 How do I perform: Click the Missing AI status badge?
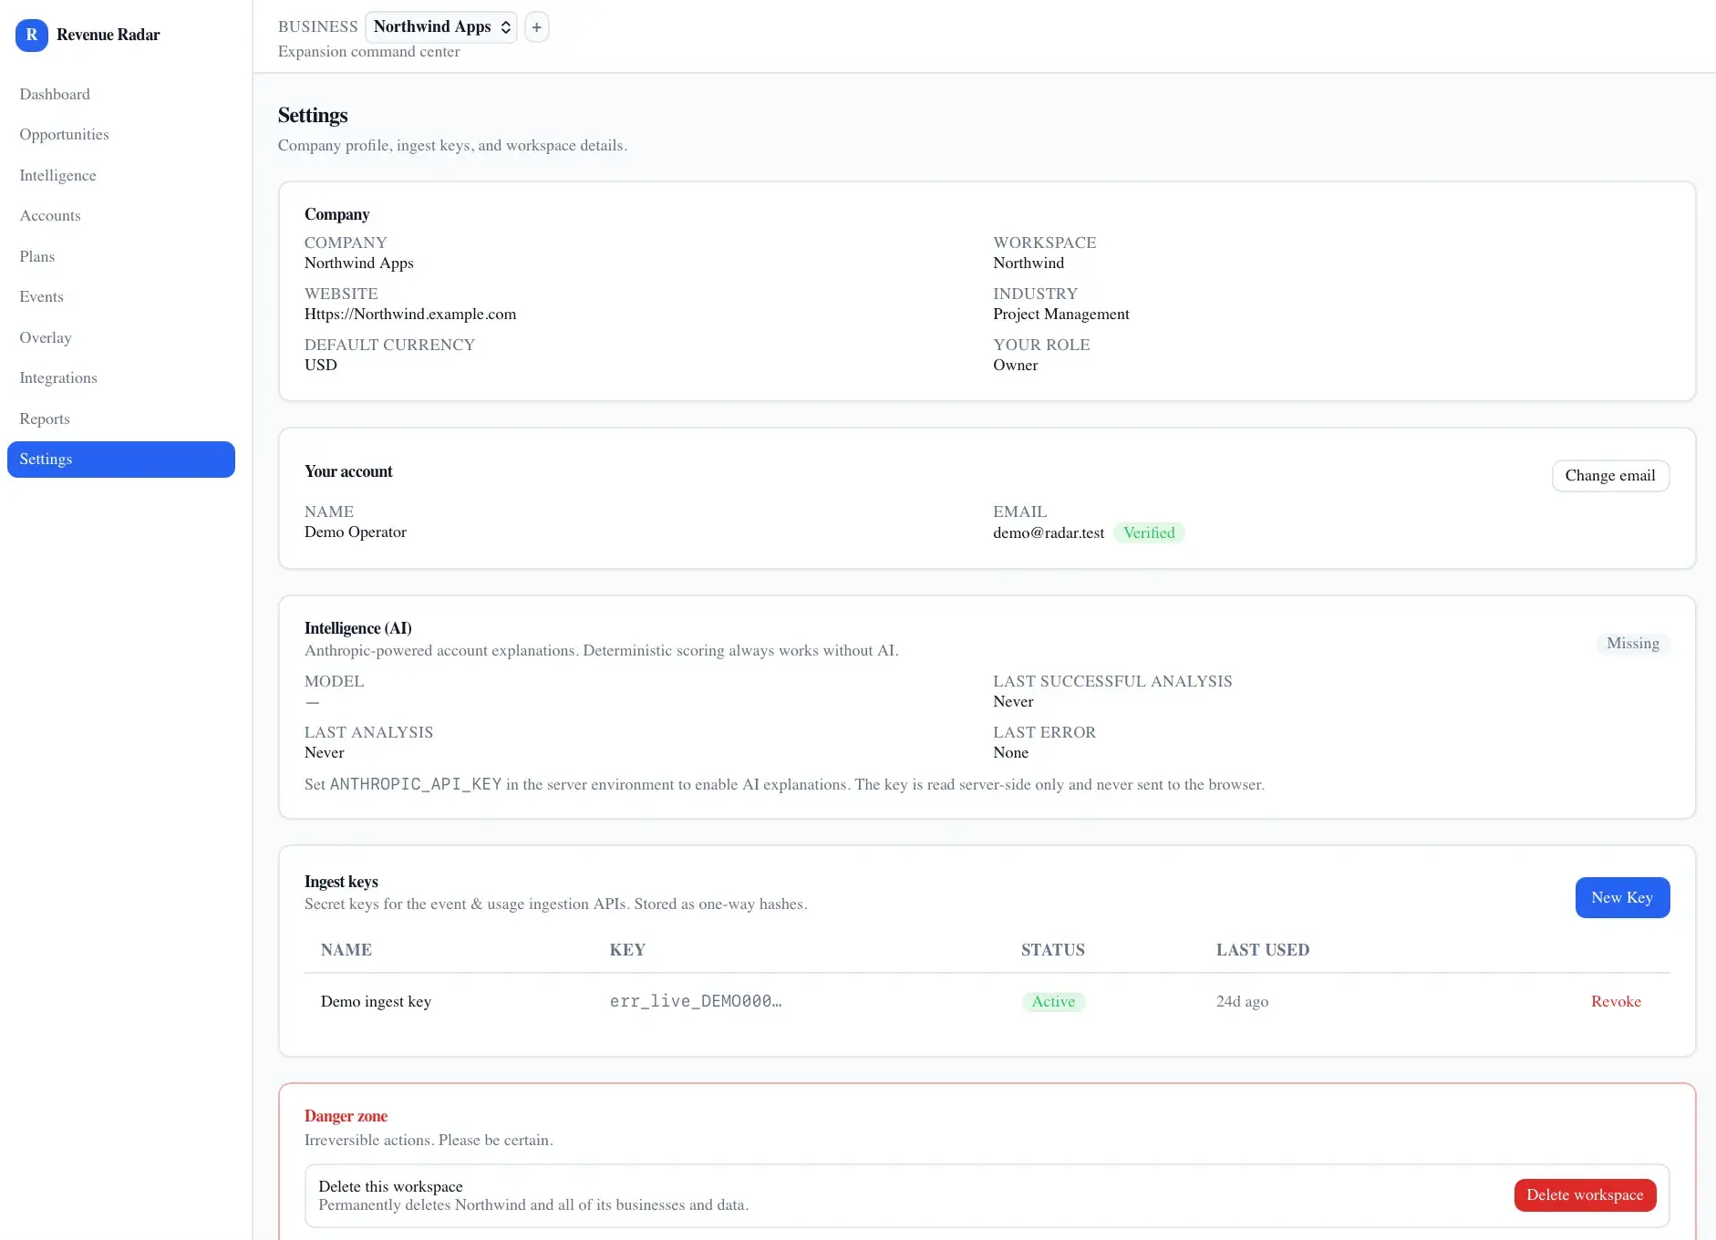click(x=1632, y=643)
